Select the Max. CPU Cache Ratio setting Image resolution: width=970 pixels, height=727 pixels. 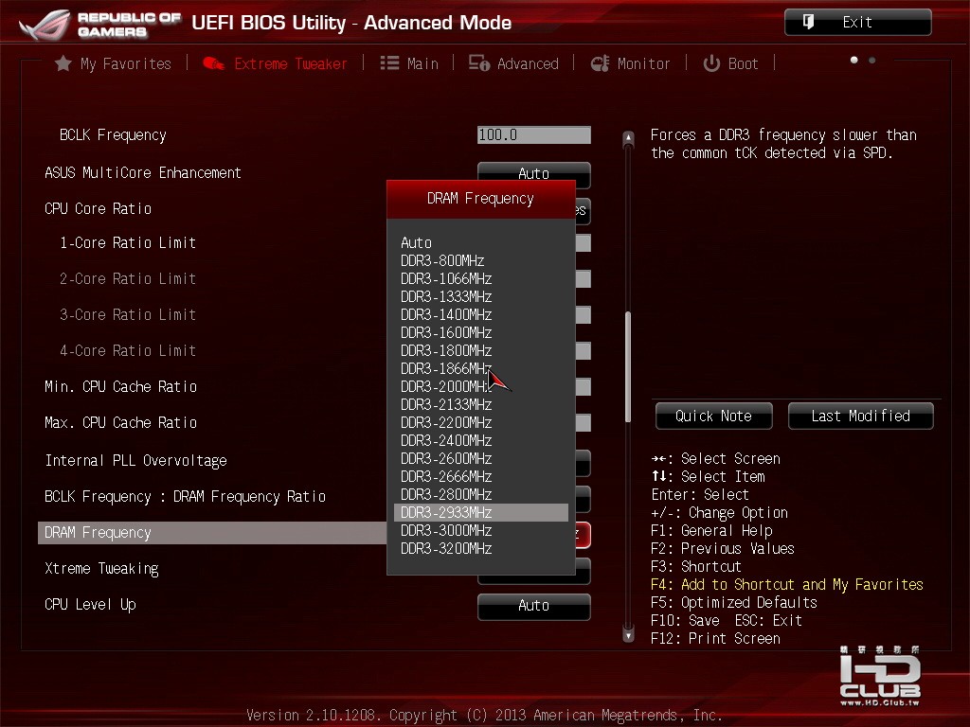(x=120, y=422)
